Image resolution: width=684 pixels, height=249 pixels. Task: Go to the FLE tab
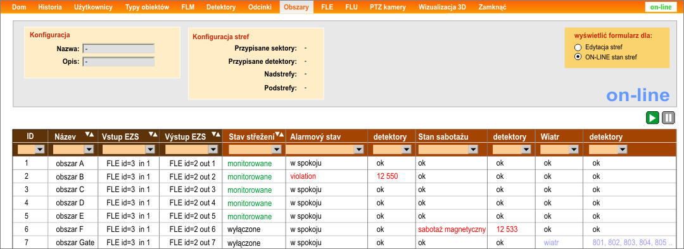pos(327,7)
